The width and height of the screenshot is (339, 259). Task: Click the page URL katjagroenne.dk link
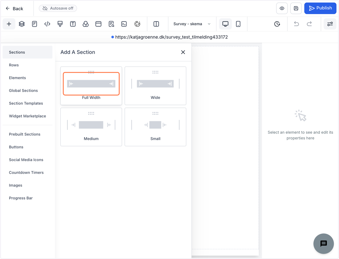(x=171, y=37)
